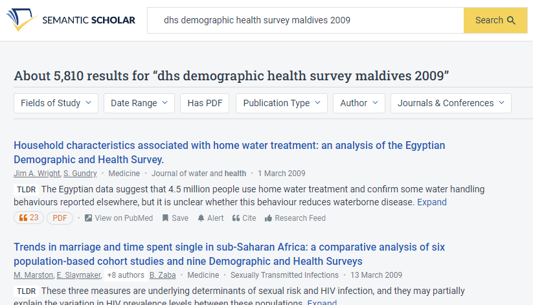Open the Date Range filter dropdown

click(x=139, y=103)
